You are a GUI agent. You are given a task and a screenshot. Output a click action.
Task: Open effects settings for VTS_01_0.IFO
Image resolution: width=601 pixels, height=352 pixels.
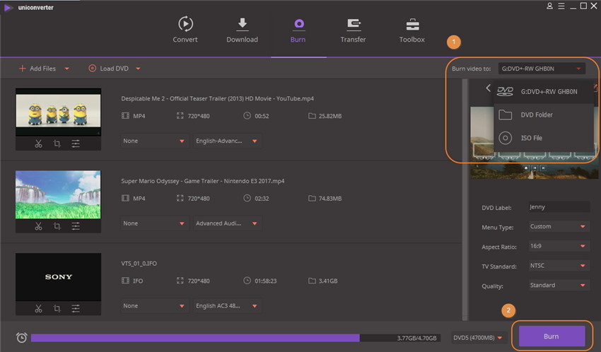[76, 308]
